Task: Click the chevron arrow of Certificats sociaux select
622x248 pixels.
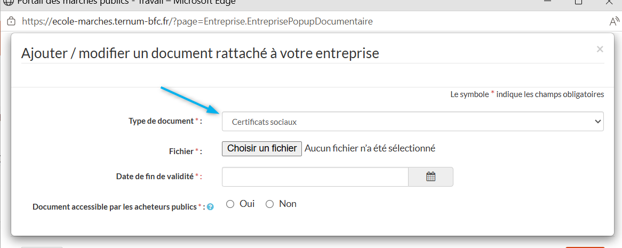Action: coord(598,122)
